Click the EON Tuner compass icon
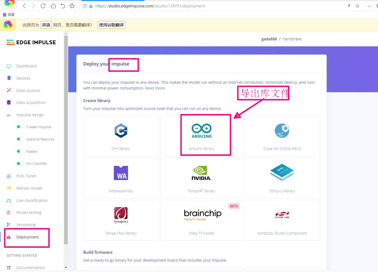This screenshot has width=378, height=272. 9,176
